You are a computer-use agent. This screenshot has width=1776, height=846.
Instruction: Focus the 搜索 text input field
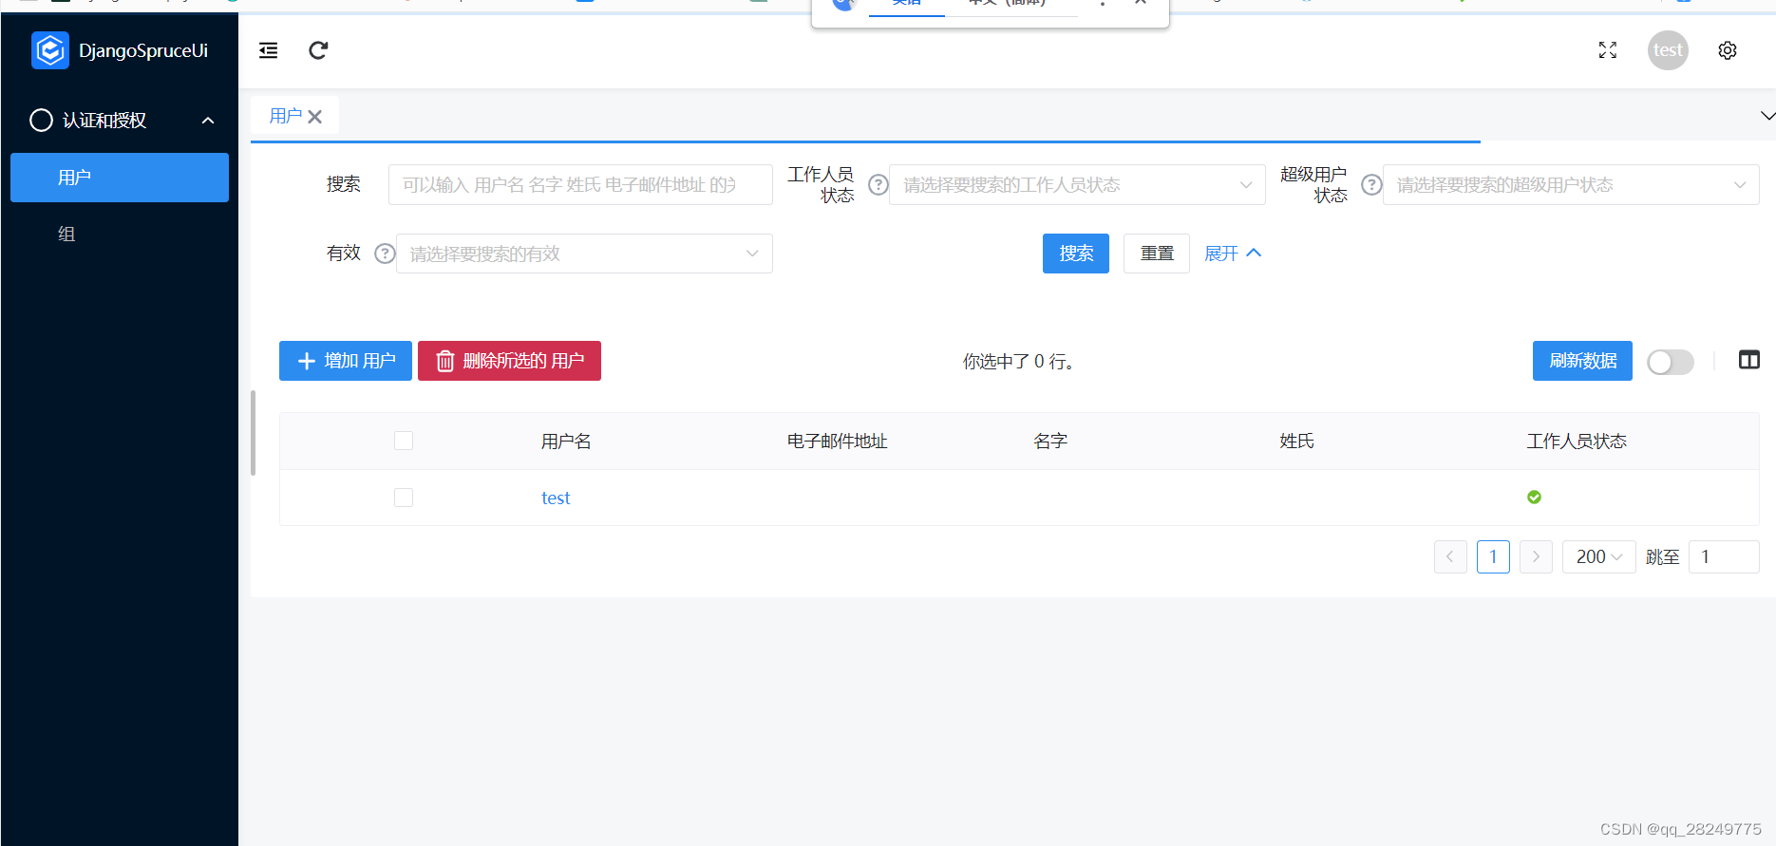click(x=580, y=184)
